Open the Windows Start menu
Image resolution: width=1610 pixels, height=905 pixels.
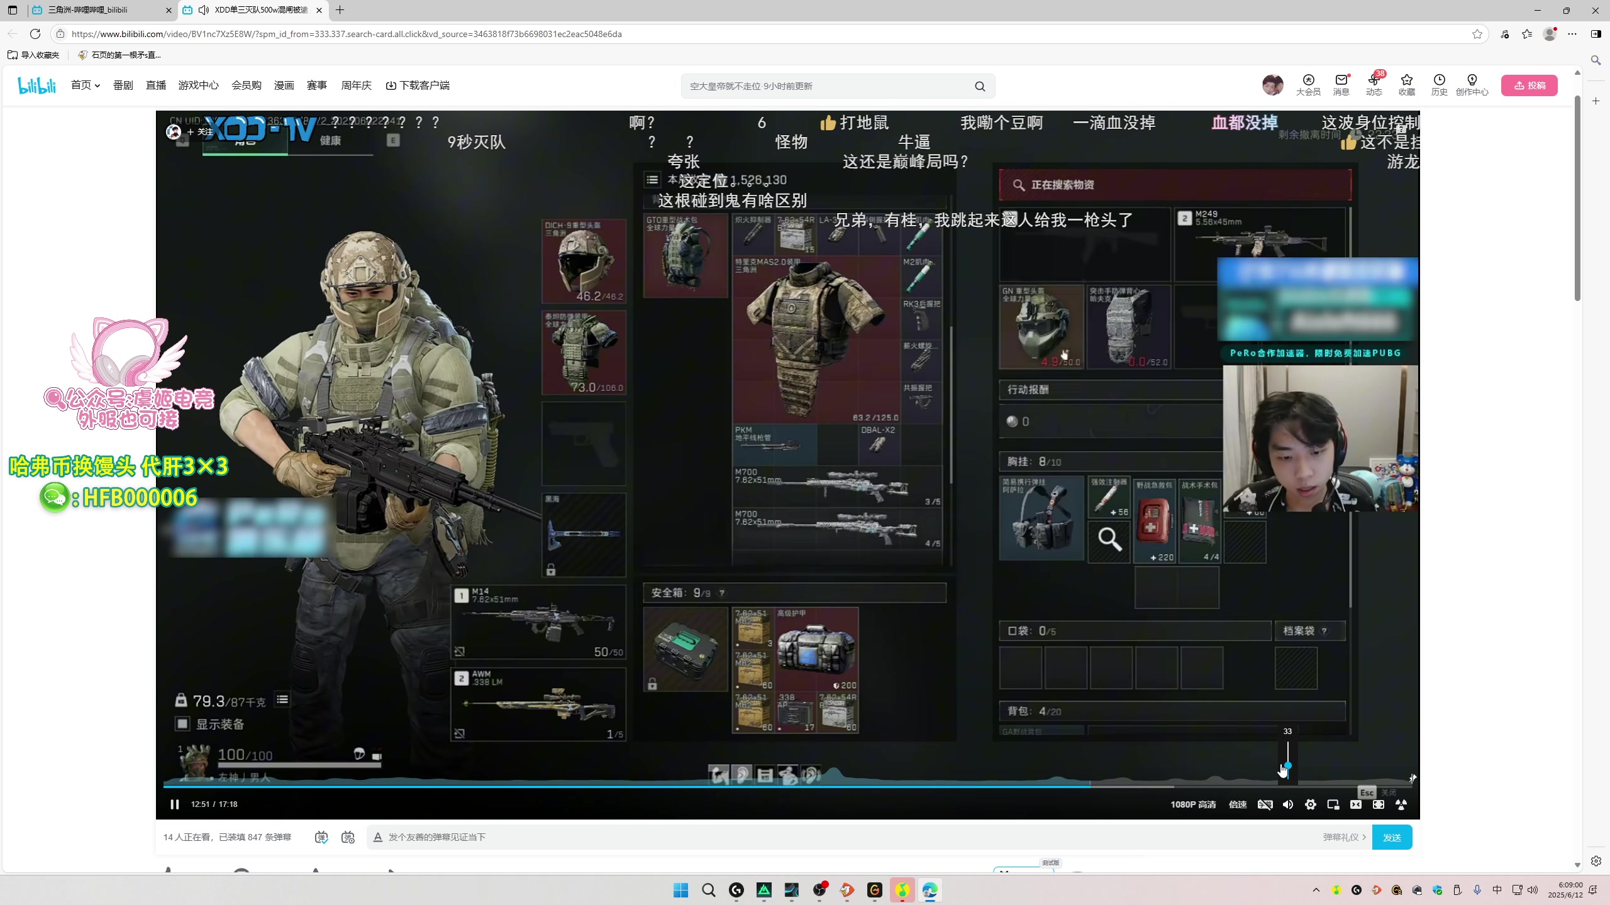point(680,890)
